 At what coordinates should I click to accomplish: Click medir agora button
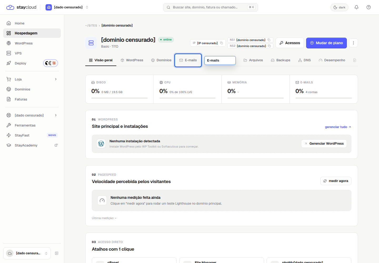336,181
